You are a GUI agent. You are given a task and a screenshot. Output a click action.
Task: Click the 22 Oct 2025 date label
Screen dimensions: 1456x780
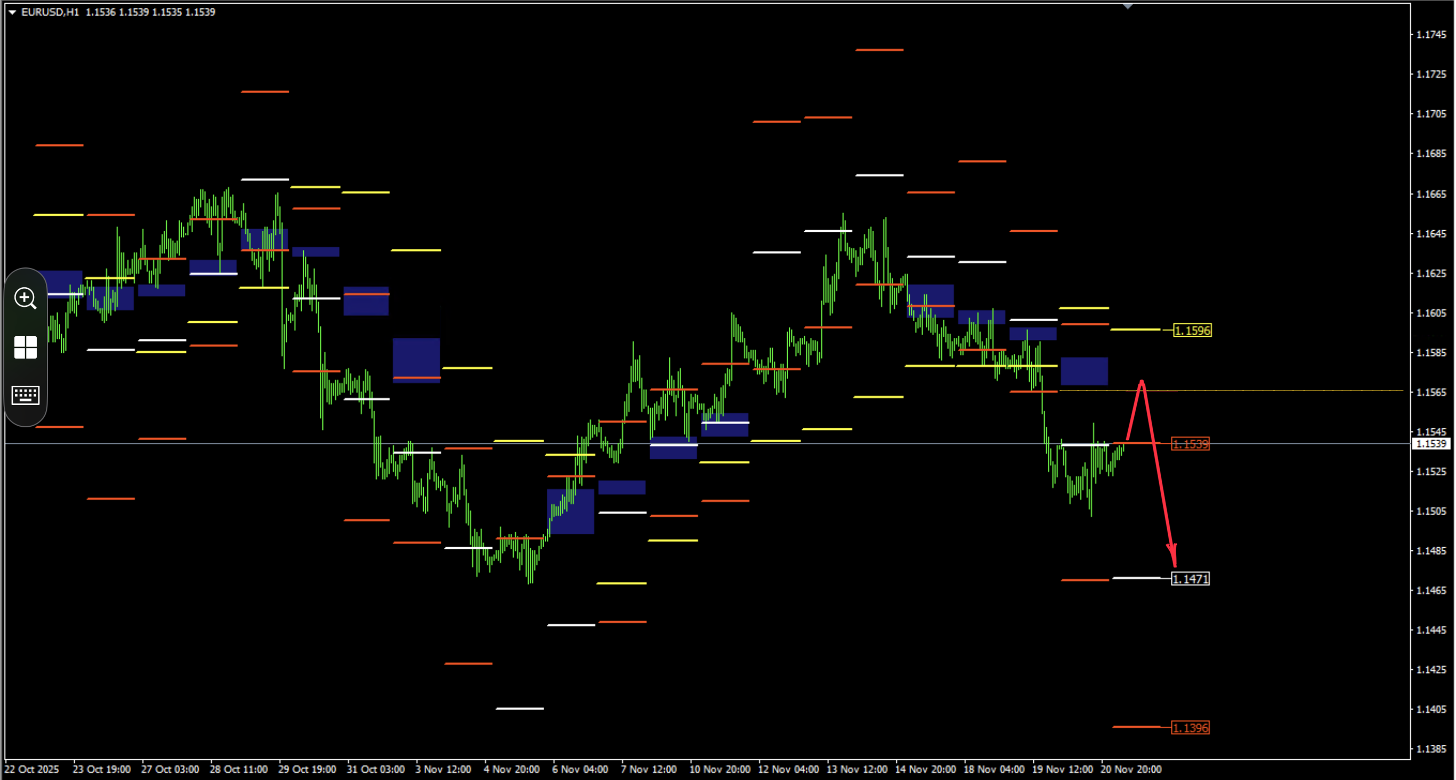(31, 769)
